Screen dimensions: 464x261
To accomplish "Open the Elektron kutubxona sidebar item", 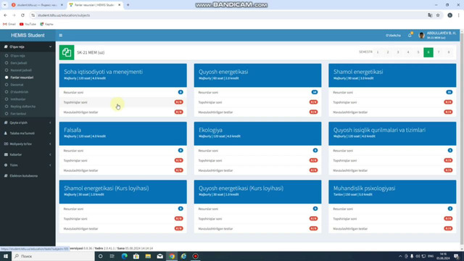I will click(x=24, y=175).
